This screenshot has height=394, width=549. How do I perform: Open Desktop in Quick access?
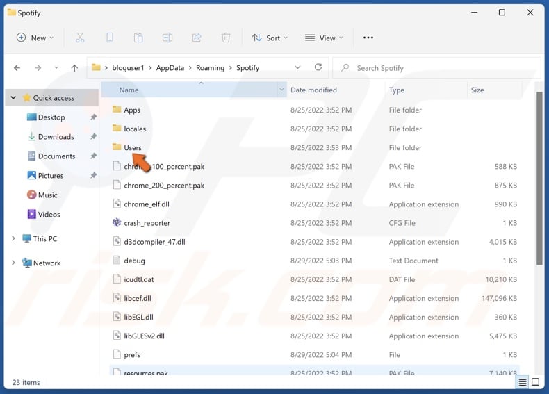click(x=51, y=117)
